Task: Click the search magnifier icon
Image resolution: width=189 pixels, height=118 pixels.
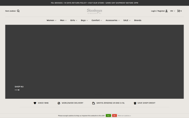Action: click(x=18, y=11)
